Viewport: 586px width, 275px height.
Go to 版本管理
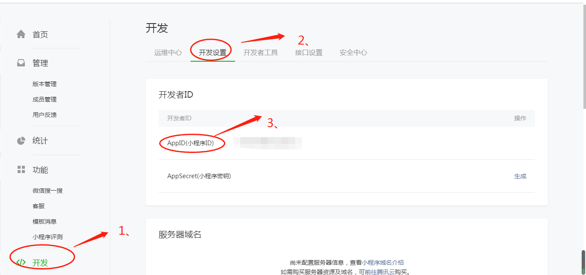45,84
